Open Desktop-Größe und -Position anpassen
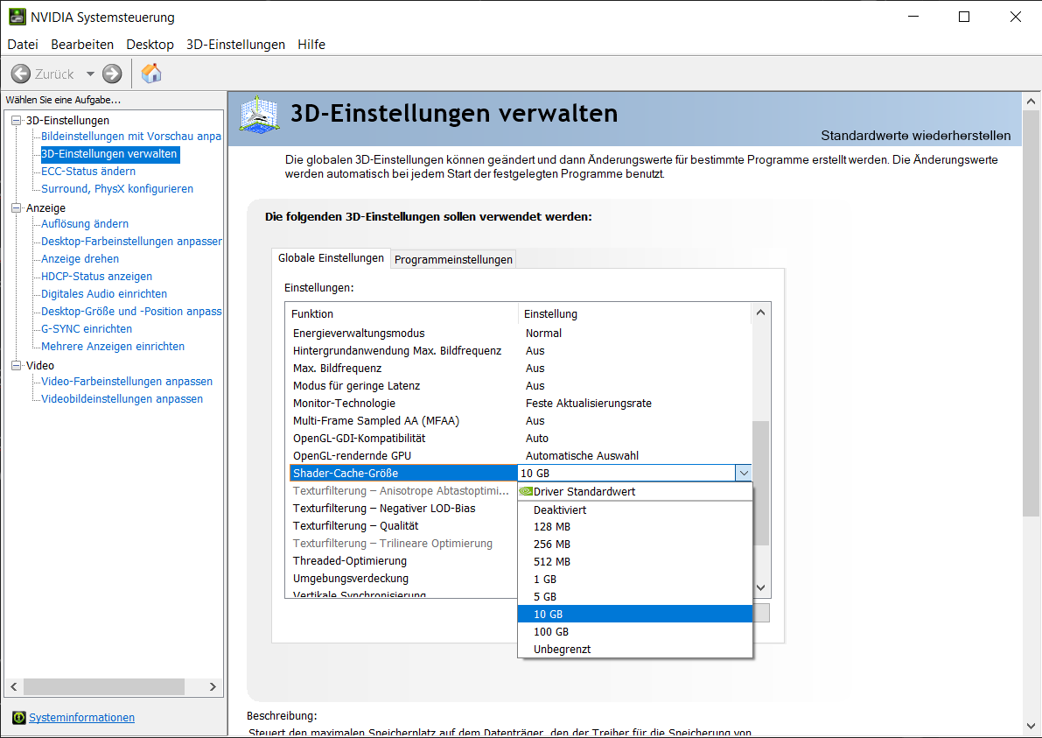 [131, 311]
